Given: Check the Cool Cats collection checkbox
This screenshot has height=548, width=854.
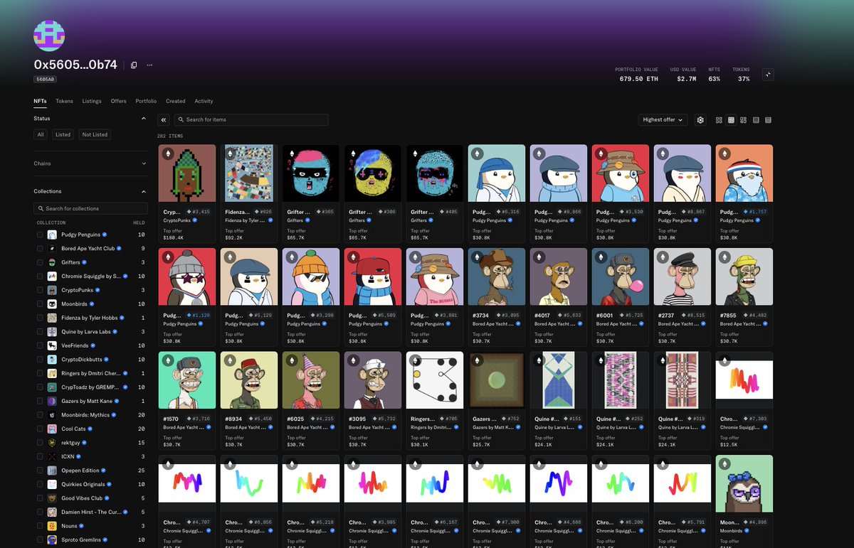Looking at the screenshot, I should coord(40,429).
